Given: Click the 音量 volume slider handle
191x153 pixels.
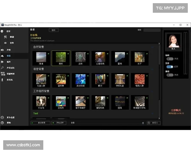Looking at the screenshot, I should pos(143,123).
